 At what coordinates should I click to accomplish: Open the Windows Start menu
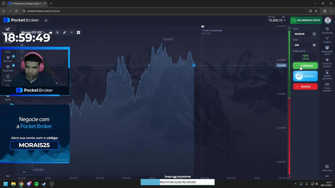point(5,184)
